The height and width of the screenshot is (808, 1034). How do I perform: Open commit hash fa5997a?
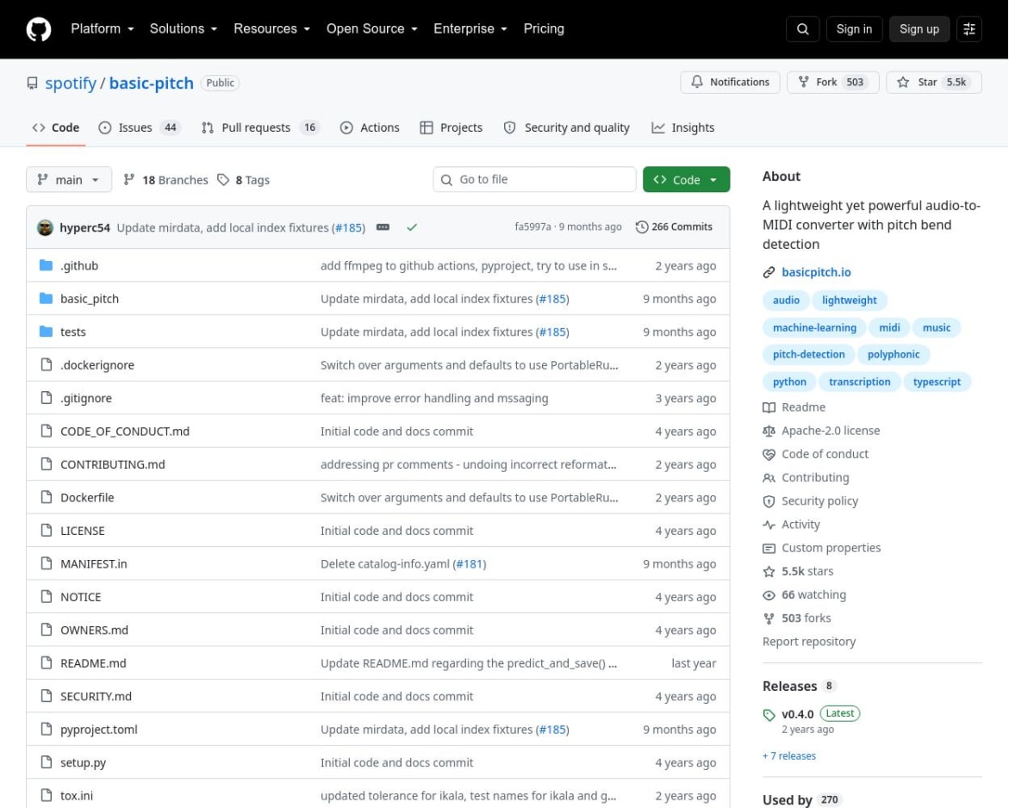[533, 227]
